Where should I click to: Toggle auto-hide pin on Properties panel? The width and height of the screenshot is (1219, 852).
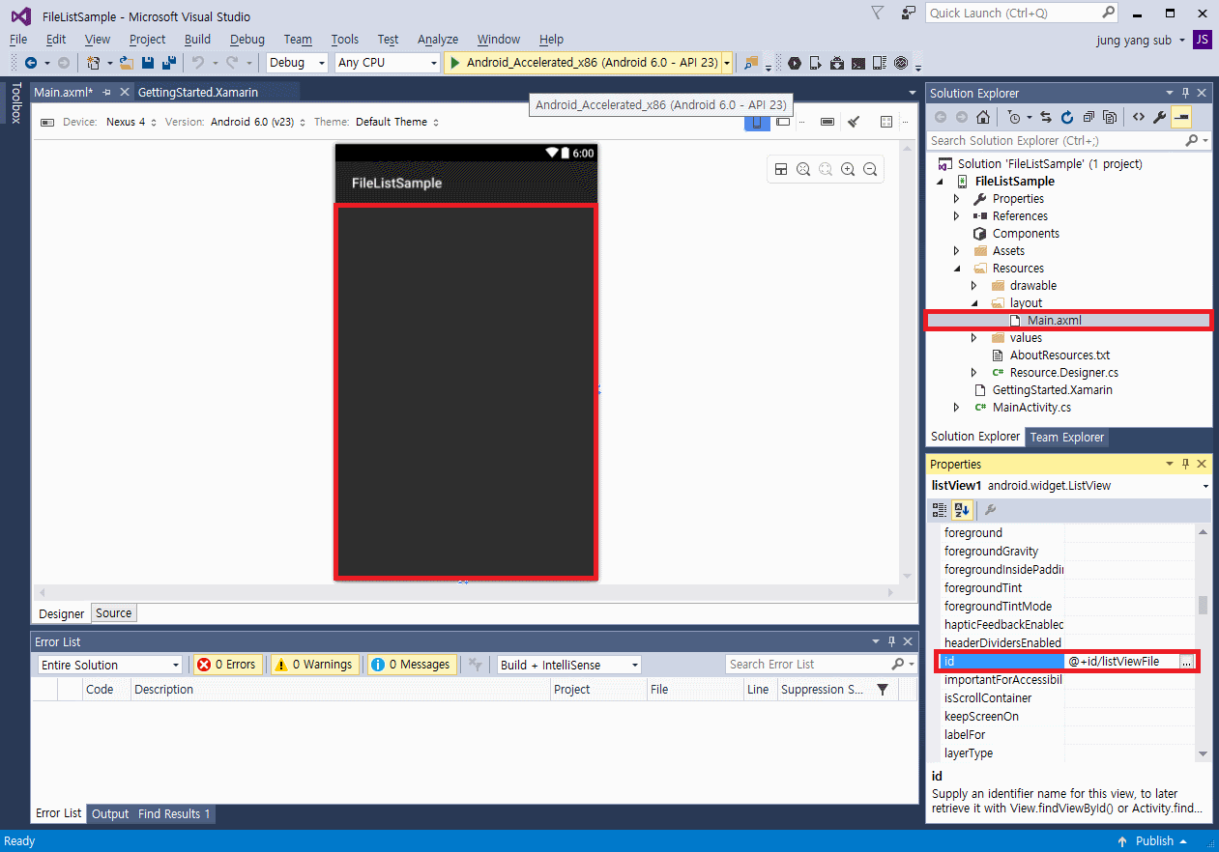coord(1186,464)
